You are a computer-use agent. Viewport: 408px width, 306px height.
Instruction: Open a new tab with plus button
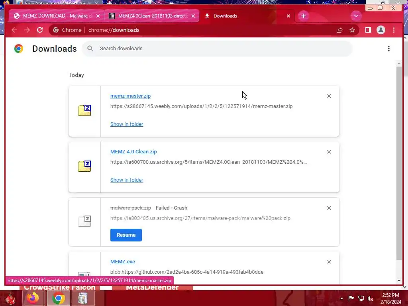coord(303,16)
